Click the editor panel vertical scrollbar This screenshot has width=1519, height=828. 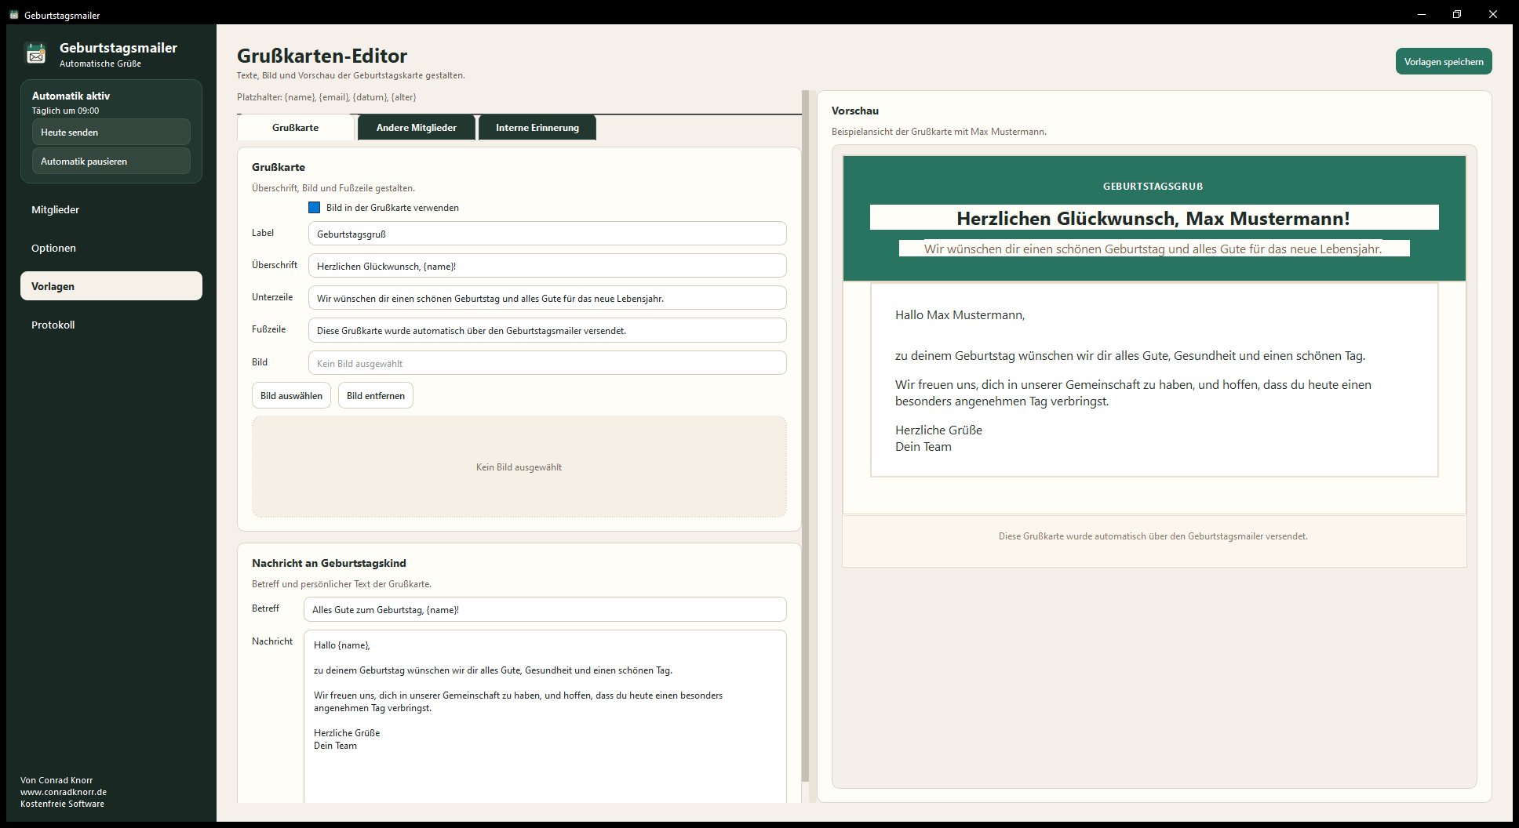(805, 436)
